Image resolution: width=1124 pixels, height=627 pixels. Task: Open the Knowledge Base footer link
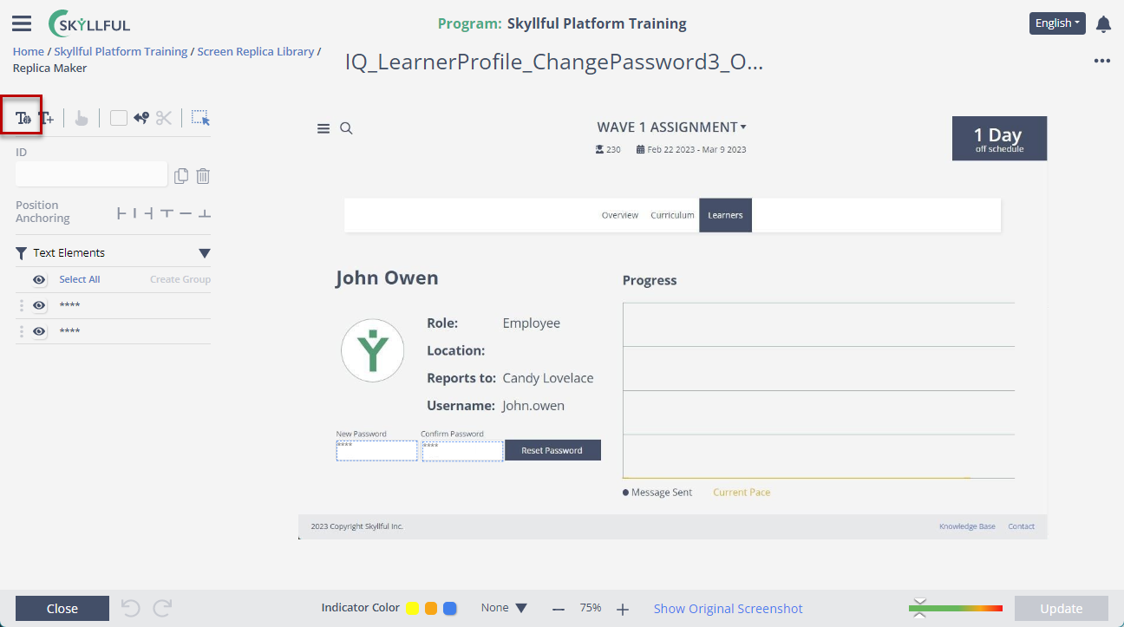point(967,526)
